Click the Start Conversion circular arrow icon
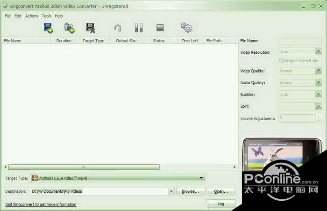327x211 pixels. coord(118,28)
